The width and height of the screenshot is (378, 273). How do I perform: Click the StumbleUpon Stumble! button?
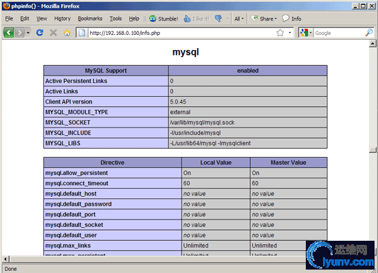[x=164, y=19]
